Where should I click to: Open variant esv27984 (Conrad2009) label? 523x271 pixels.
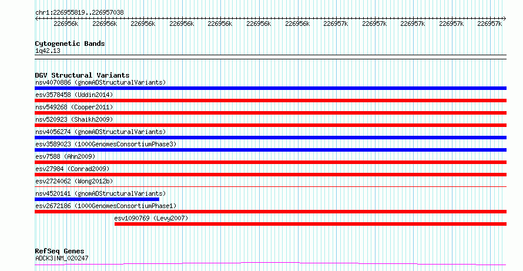72,169
